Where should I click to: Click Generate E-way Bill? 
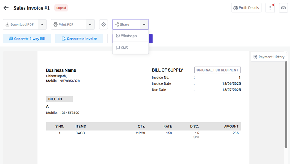coord(27,39)
